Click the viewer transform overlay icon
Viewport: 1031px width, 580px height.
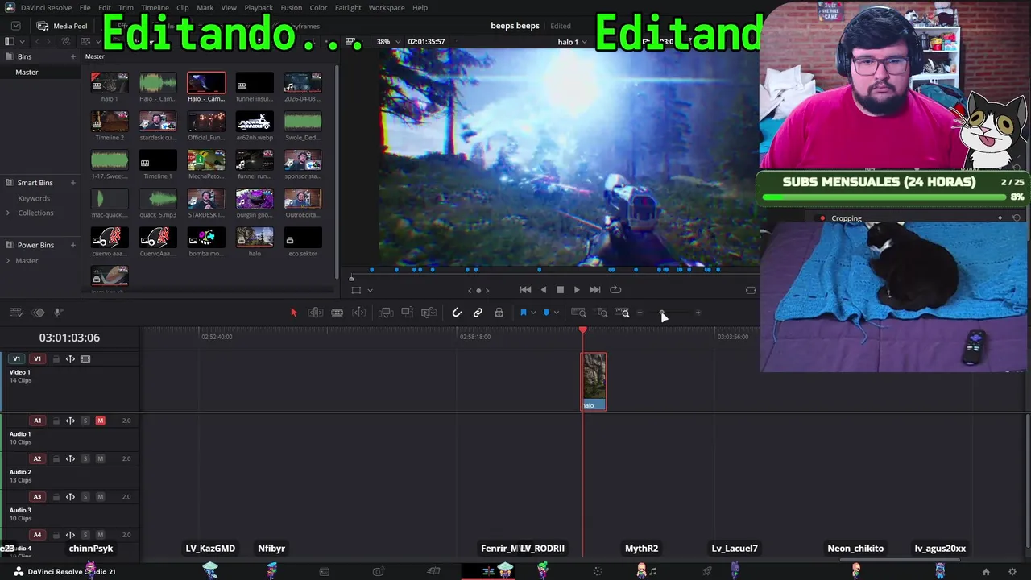(x=356, y=290)
